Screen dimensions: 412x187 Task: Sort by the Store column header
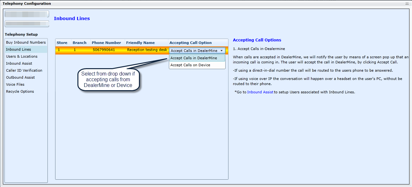pyautogui.click(x=62, y=43)
